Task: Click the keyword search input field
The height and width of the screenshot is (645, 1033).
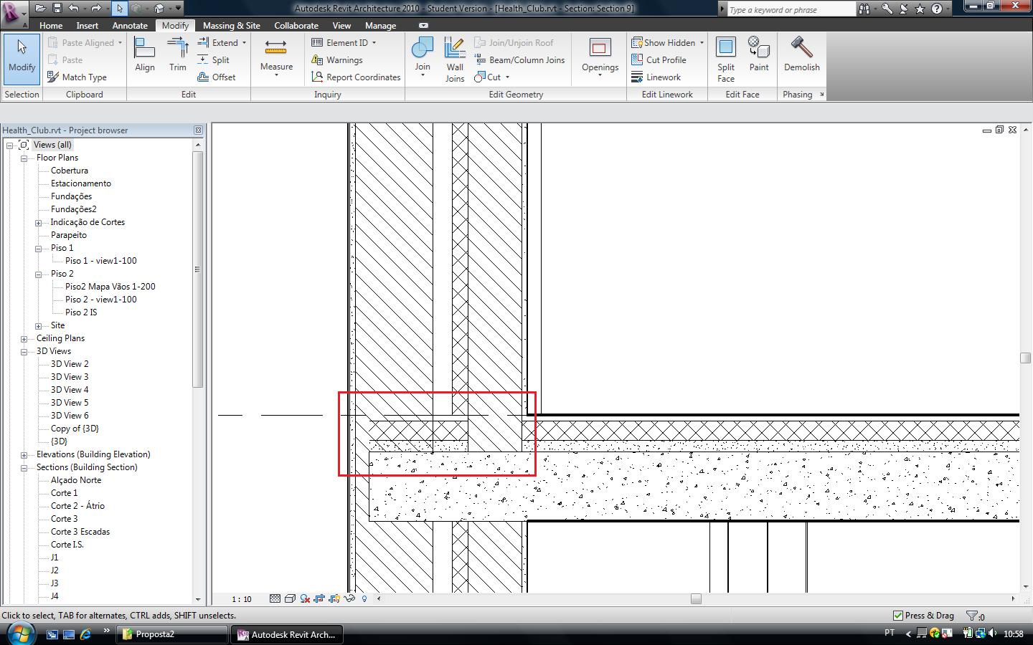Action: coord(791,9)
